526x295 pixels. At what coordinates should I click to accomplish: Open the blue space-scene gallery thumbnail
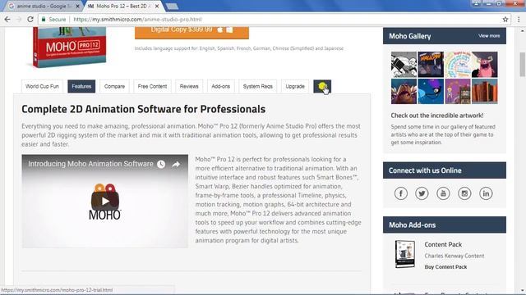point(431,91)
